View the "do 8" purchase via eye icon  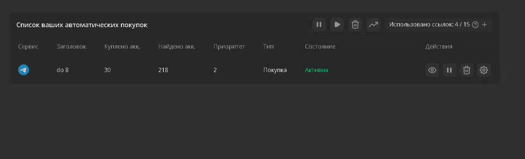(x=432, y=70)
